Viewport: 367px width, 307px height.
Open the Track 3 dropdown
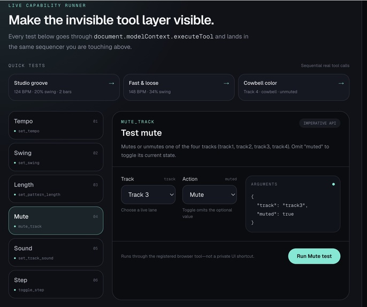pyautogui.click(x=148, y=194)
